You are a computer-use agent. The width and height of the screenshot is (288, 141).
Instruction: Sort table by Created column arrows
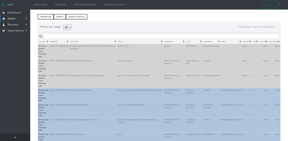[x=68, y=42]
